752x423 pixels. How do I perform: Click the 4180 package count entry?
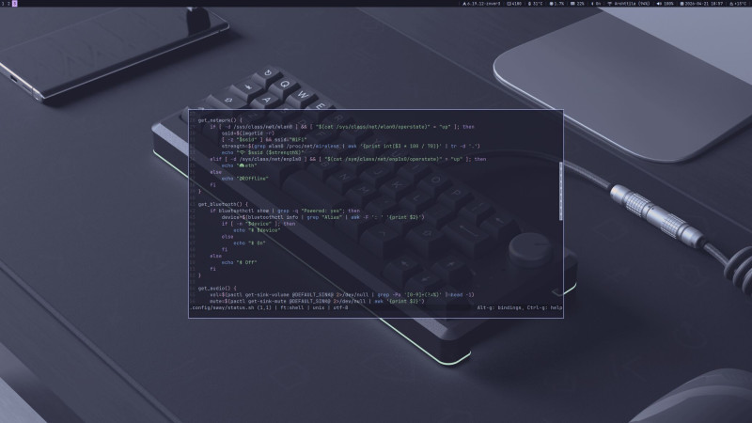click(514, 4)
